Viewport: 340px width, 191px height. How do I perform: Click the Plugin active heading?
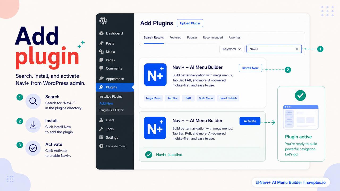click(x=298, y=137)
